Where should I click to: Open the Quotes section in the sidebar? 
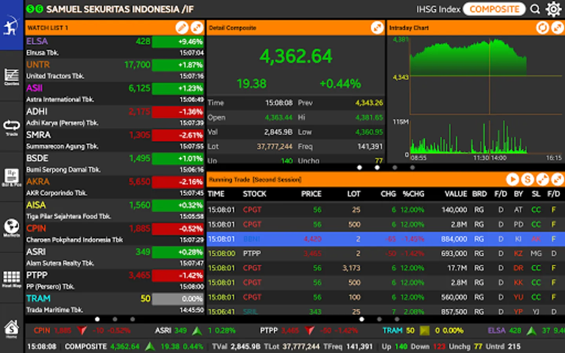coord(11,76)
